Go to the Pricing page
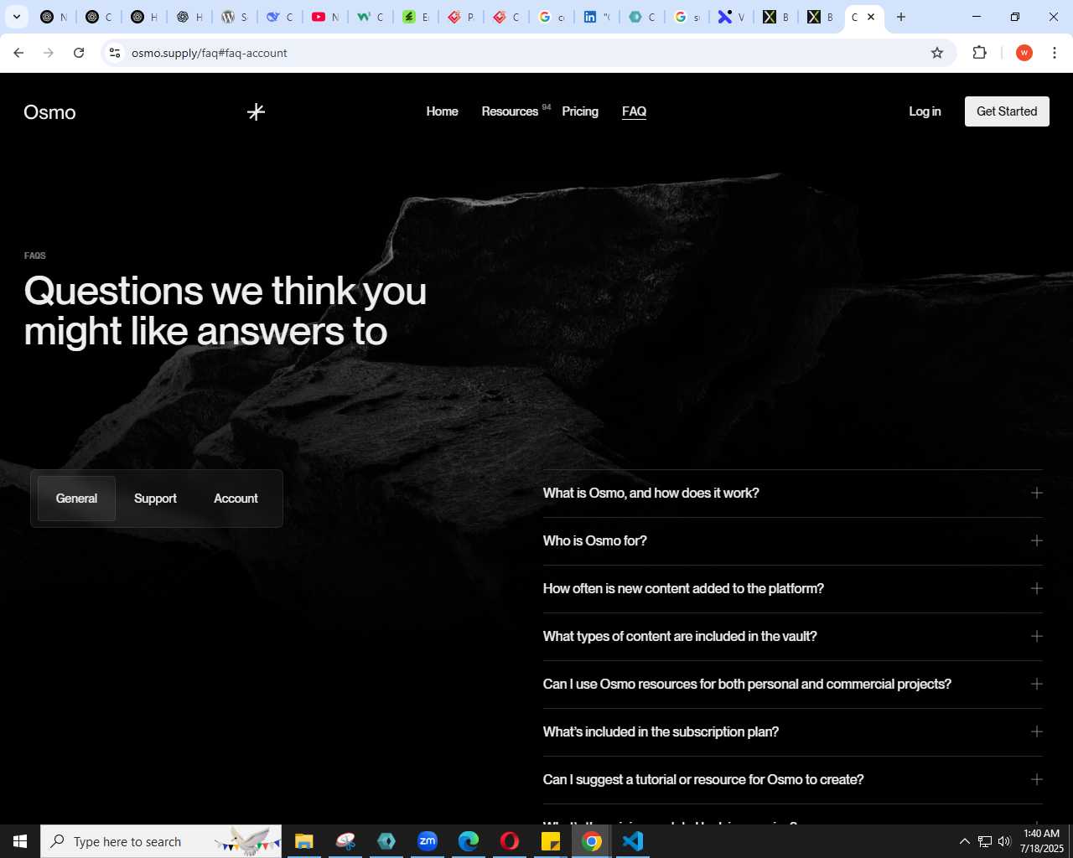This screenshot has width=1073, height=858. (580, 111)
